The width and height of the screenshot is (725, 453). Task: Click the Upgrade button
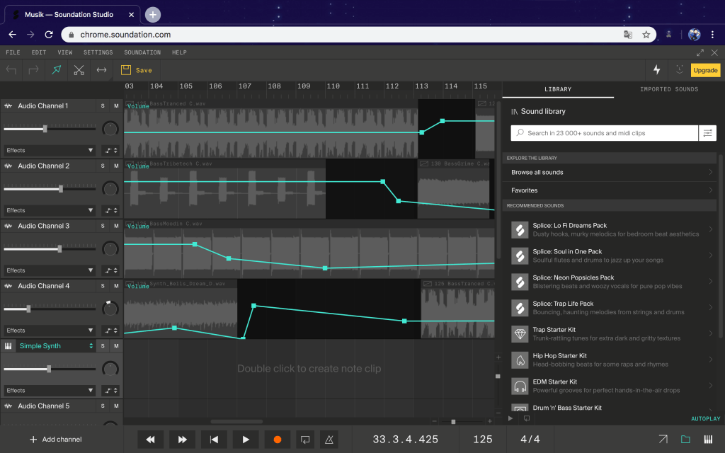click(705, 70)
